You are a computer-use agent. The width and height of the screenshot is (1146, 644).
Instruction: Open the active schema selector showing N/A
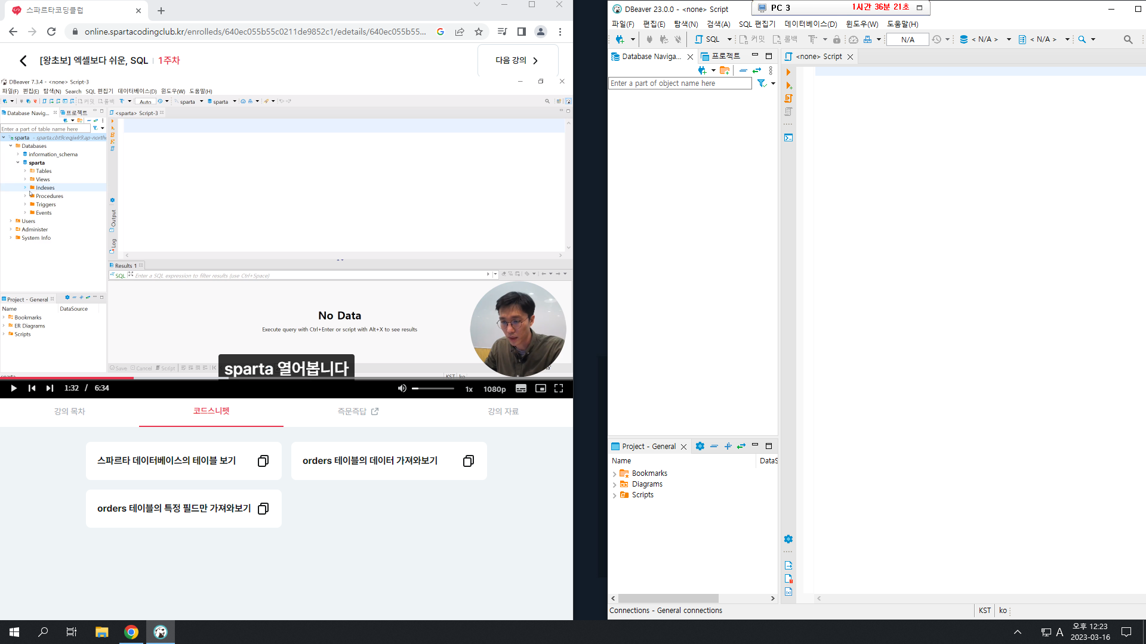[1043, 39]
